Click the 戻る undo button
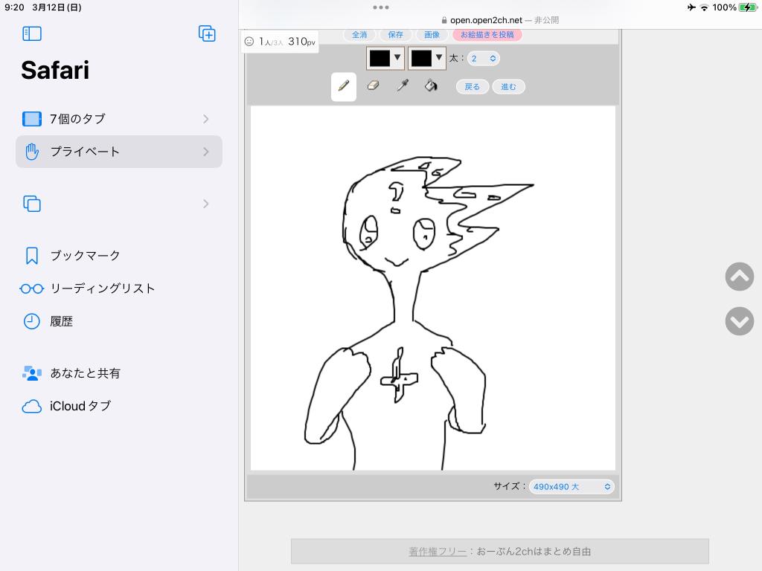 [x=473, y=87]
